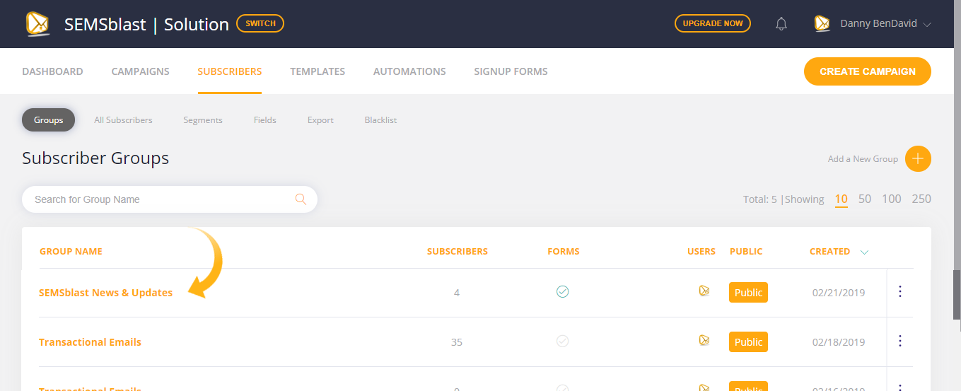This screenshot has width=961, height=391.
Task: Open the notifications bell
Action: coord(781,24)
